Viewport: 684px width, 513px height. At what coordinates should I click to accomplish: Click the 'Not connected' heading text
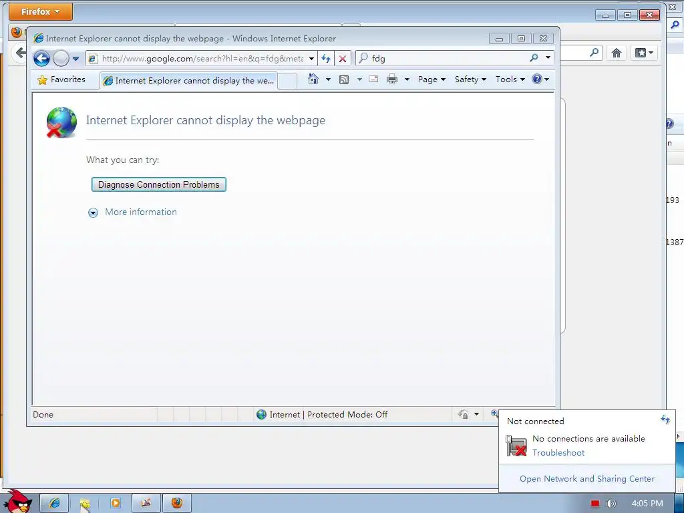(535, 421)
